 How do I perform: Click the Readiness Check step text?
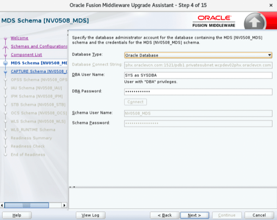pyautogui.click(x=28, y=146)
